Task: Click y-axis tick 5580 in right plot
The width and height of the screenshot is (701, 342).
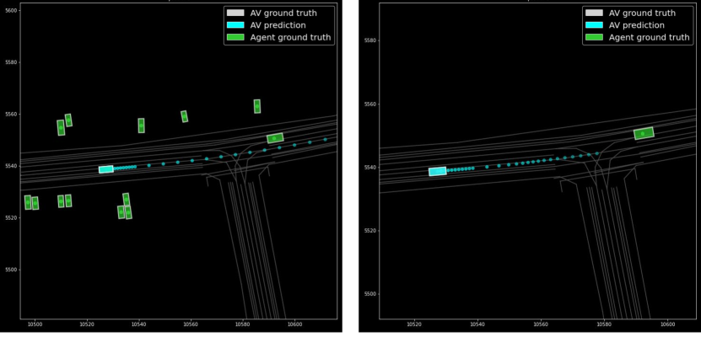Action: (369, 40)
